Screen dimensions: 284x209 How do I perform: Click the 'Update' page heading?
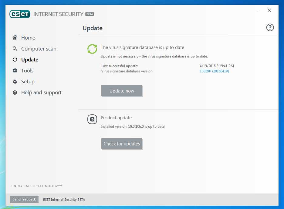[x=93, y=28]
